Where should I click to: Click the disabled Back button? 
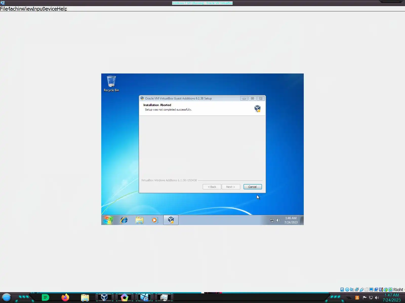click(212, 187)
